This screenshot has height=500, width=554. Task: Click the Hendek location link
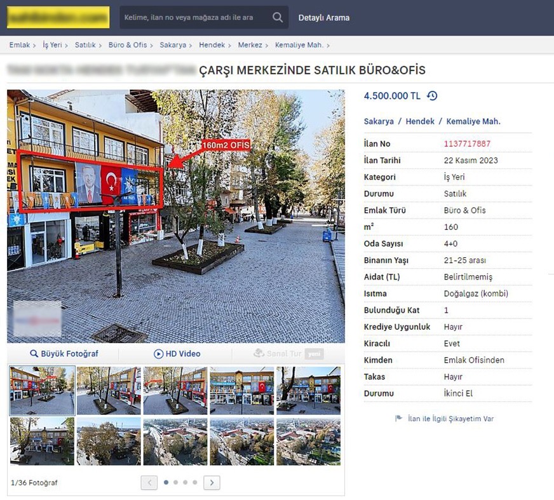click(x=420, y=121)
